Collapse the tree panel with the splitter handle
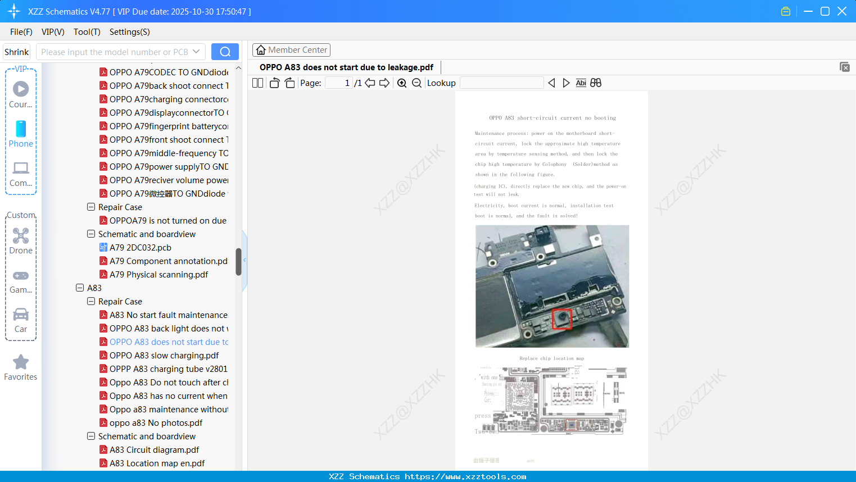The image size is (856, 482). point(244,260)
